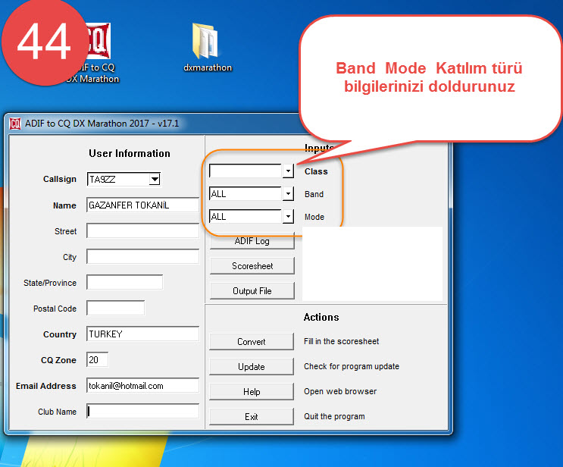Click Update to check for program update
Screen dimensions: 563x467
[252, 367]
